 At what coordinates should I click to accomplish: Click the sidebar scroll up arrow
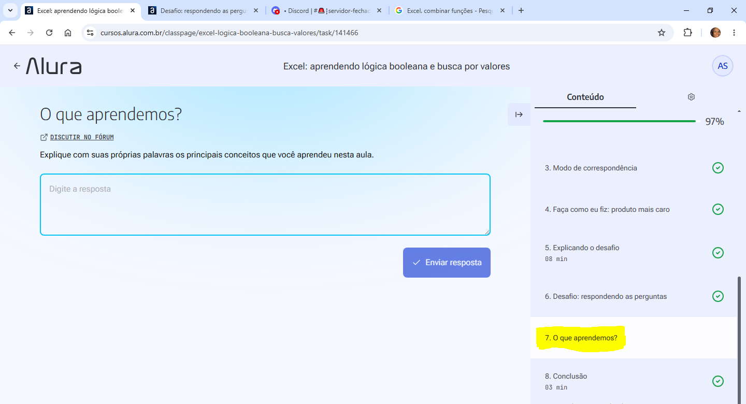tap(739, 111)
